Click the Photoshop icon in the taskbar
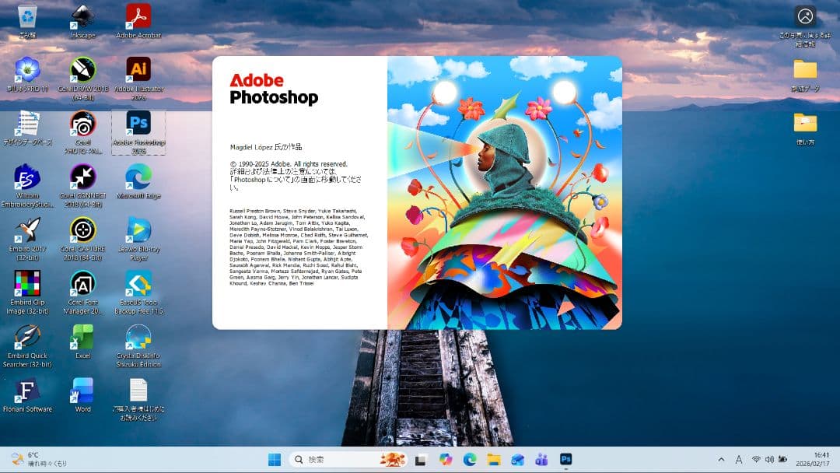 click(x=565, y=459)
